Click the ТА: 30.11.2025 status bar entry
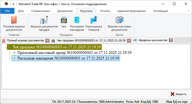Viewport: 192px width, 104px height. coord(64,102)
